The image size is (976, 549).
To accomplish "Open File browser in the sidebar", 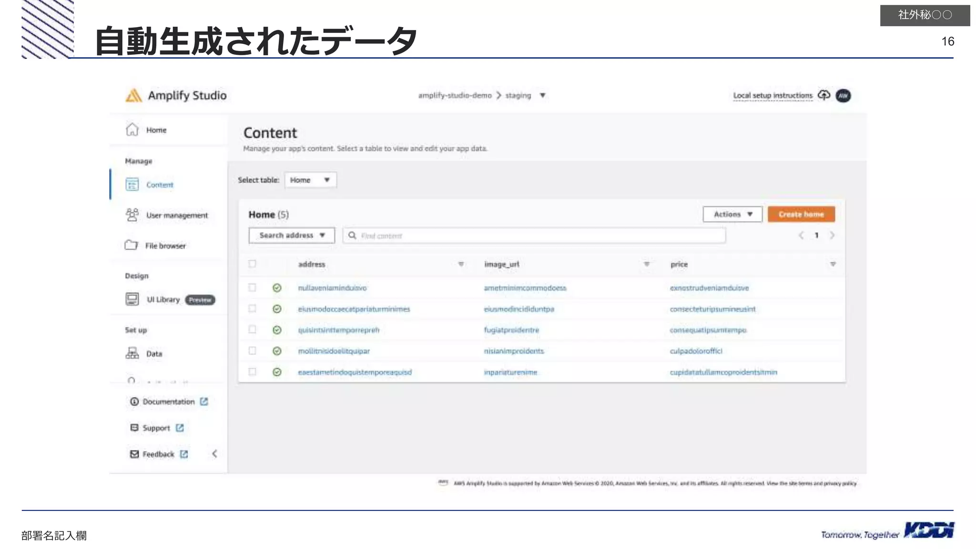I will 165,246.
